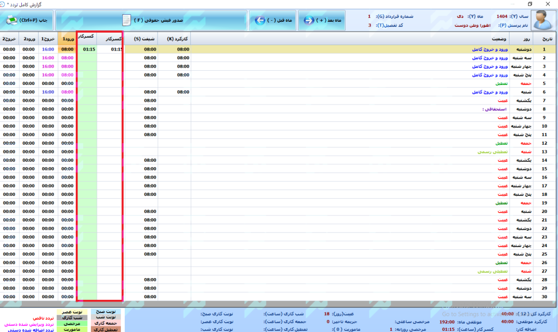The width and height of the screenshot is (558, 332).
Task: Click the 01:15 cell in green کسرکار column
Action: pos(89,49)
